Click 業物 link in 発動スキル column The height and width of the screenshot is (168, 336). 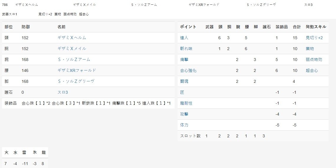pyautogui.click(x=310, y=49)
